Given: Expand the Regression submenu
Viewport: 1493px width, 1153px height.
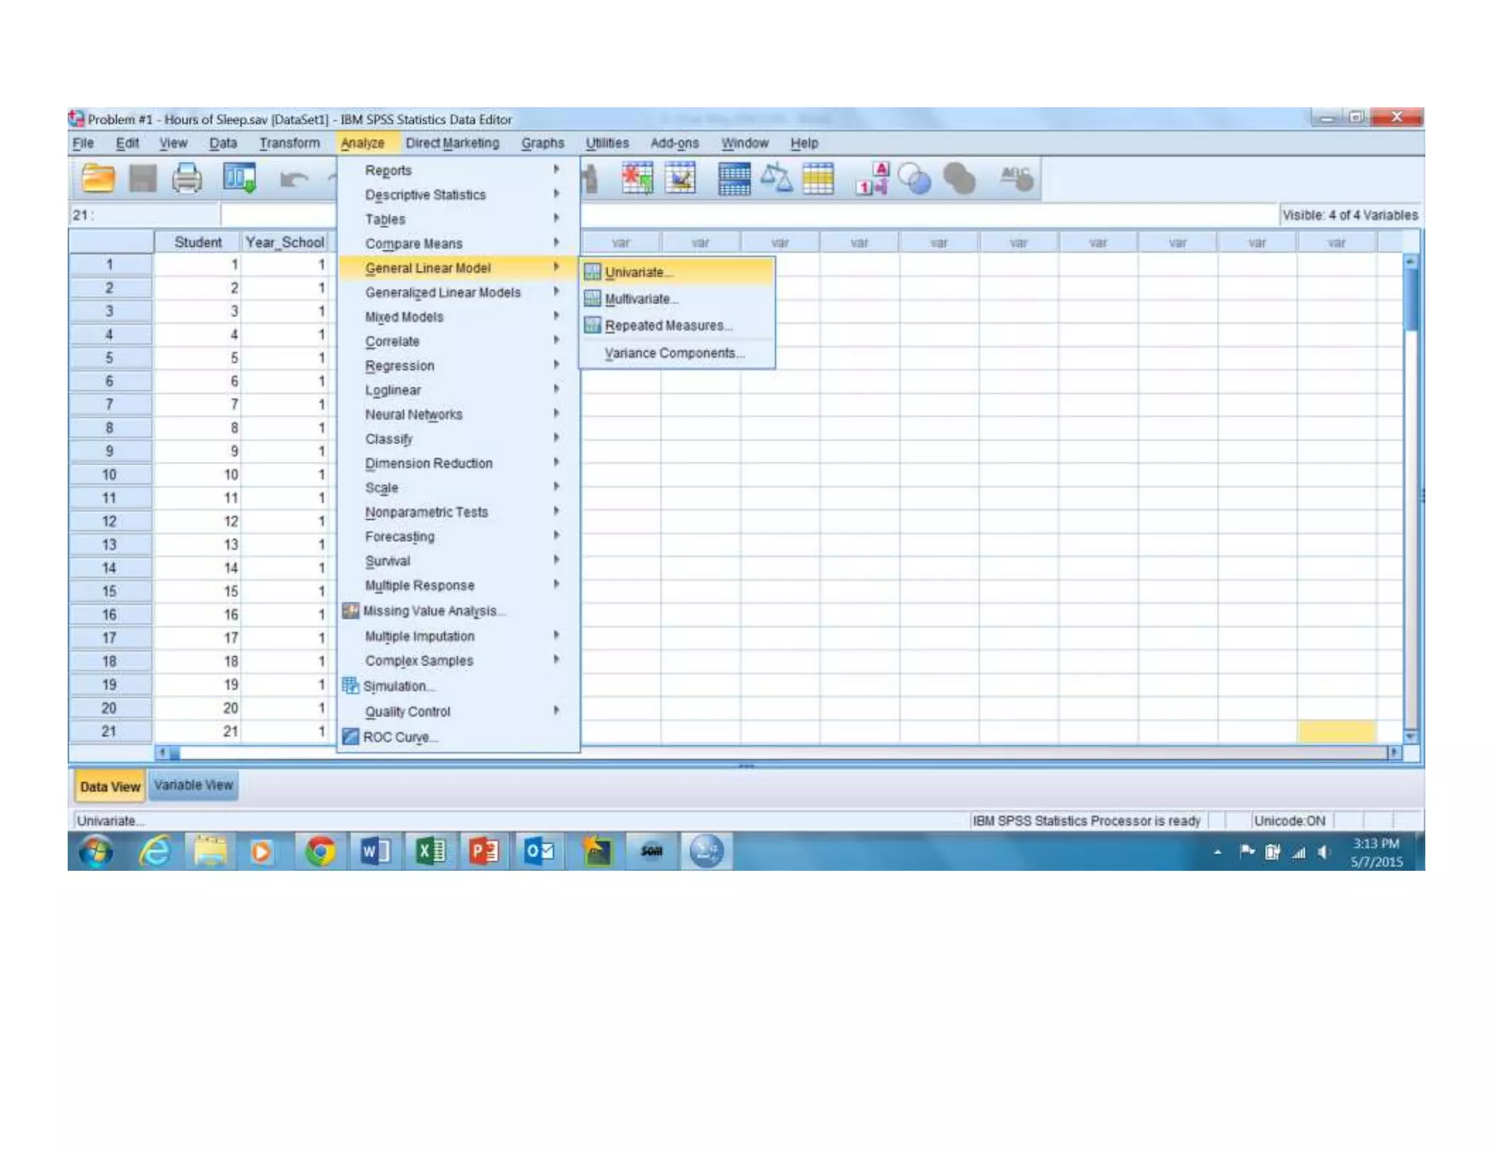Looking at the screenshot, I should (x=399, y=366).
